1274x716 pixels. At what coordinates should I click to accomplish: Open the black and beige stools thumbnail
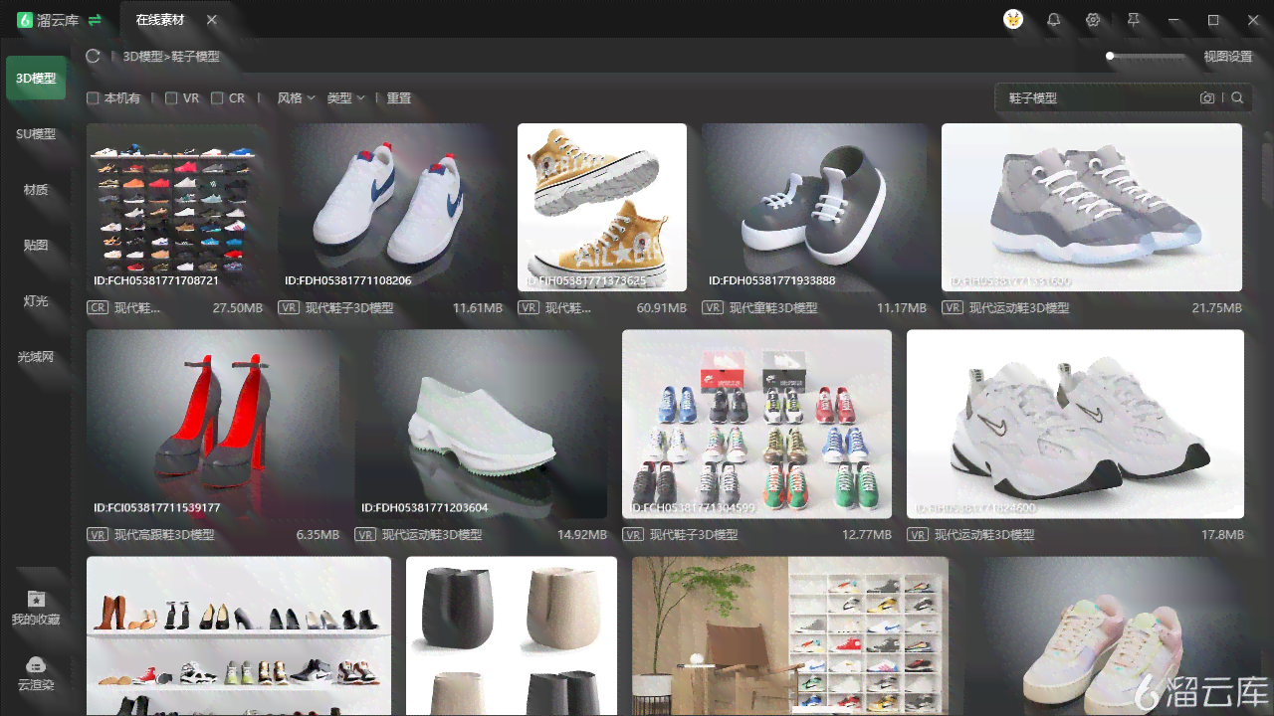click(x=512, y=635)
